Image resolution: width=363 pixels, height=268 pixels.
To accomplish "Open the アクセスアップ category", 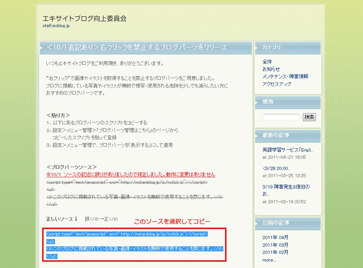I will click(x=277, y=84).
